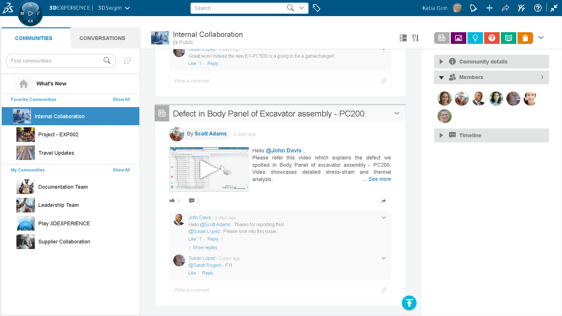Click the red question icon

point(492,38)
